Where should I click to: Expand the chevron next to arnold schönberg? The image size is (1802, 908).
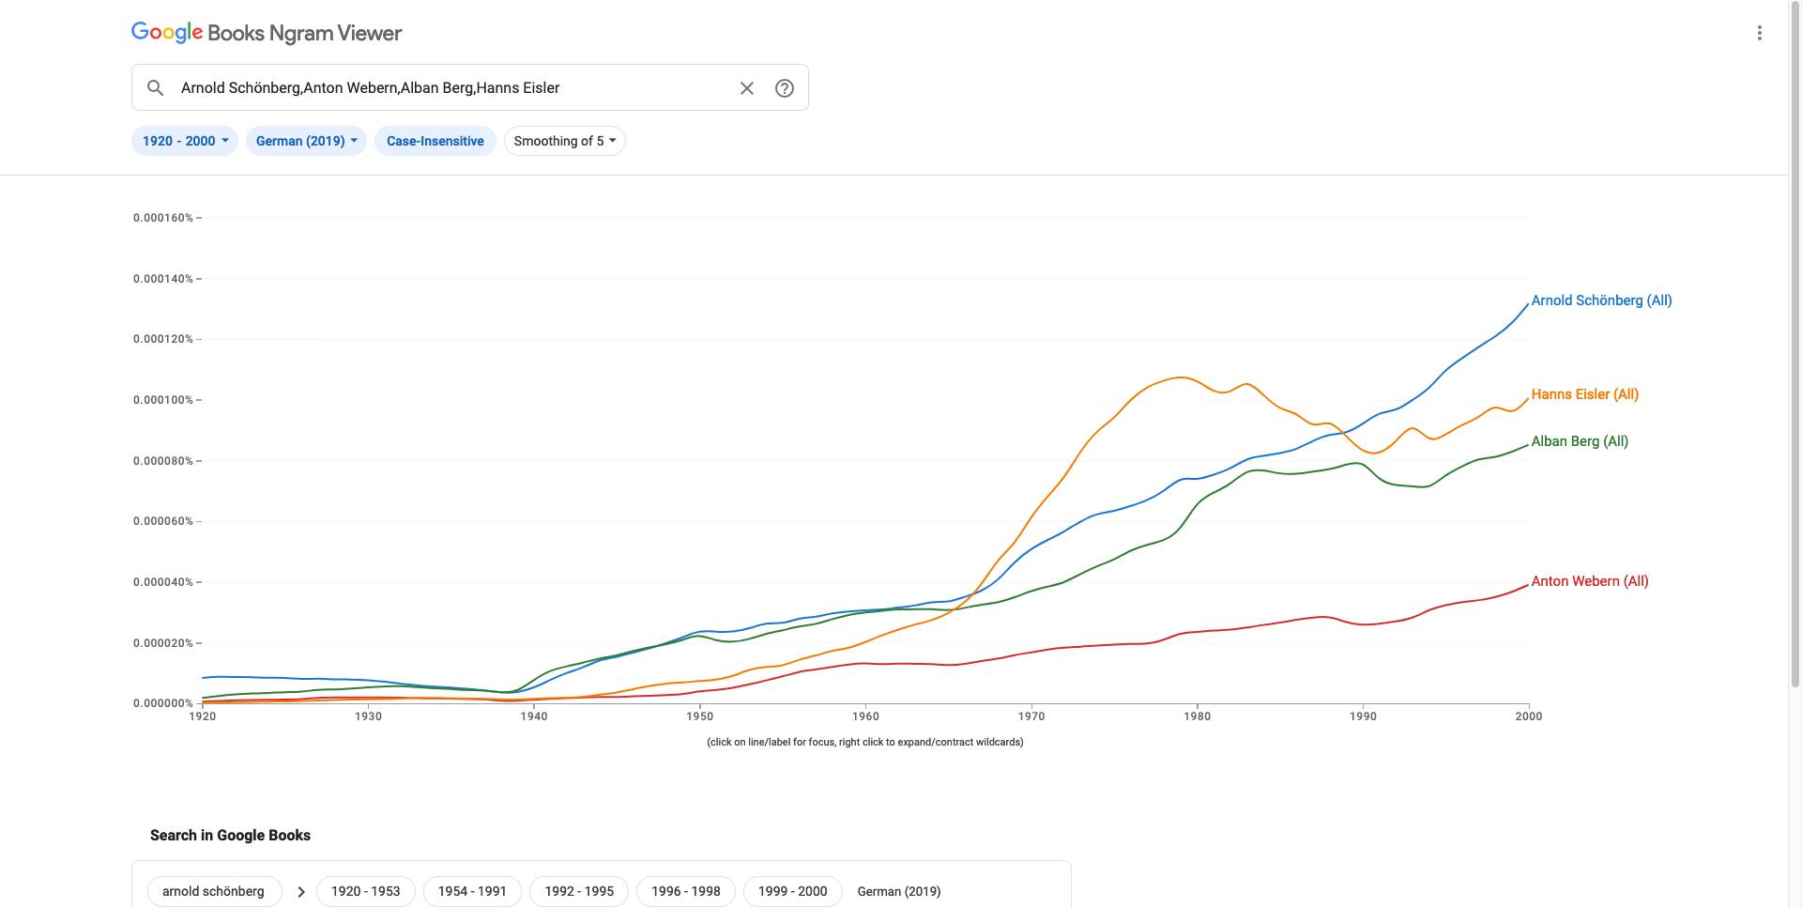[301, 891]
